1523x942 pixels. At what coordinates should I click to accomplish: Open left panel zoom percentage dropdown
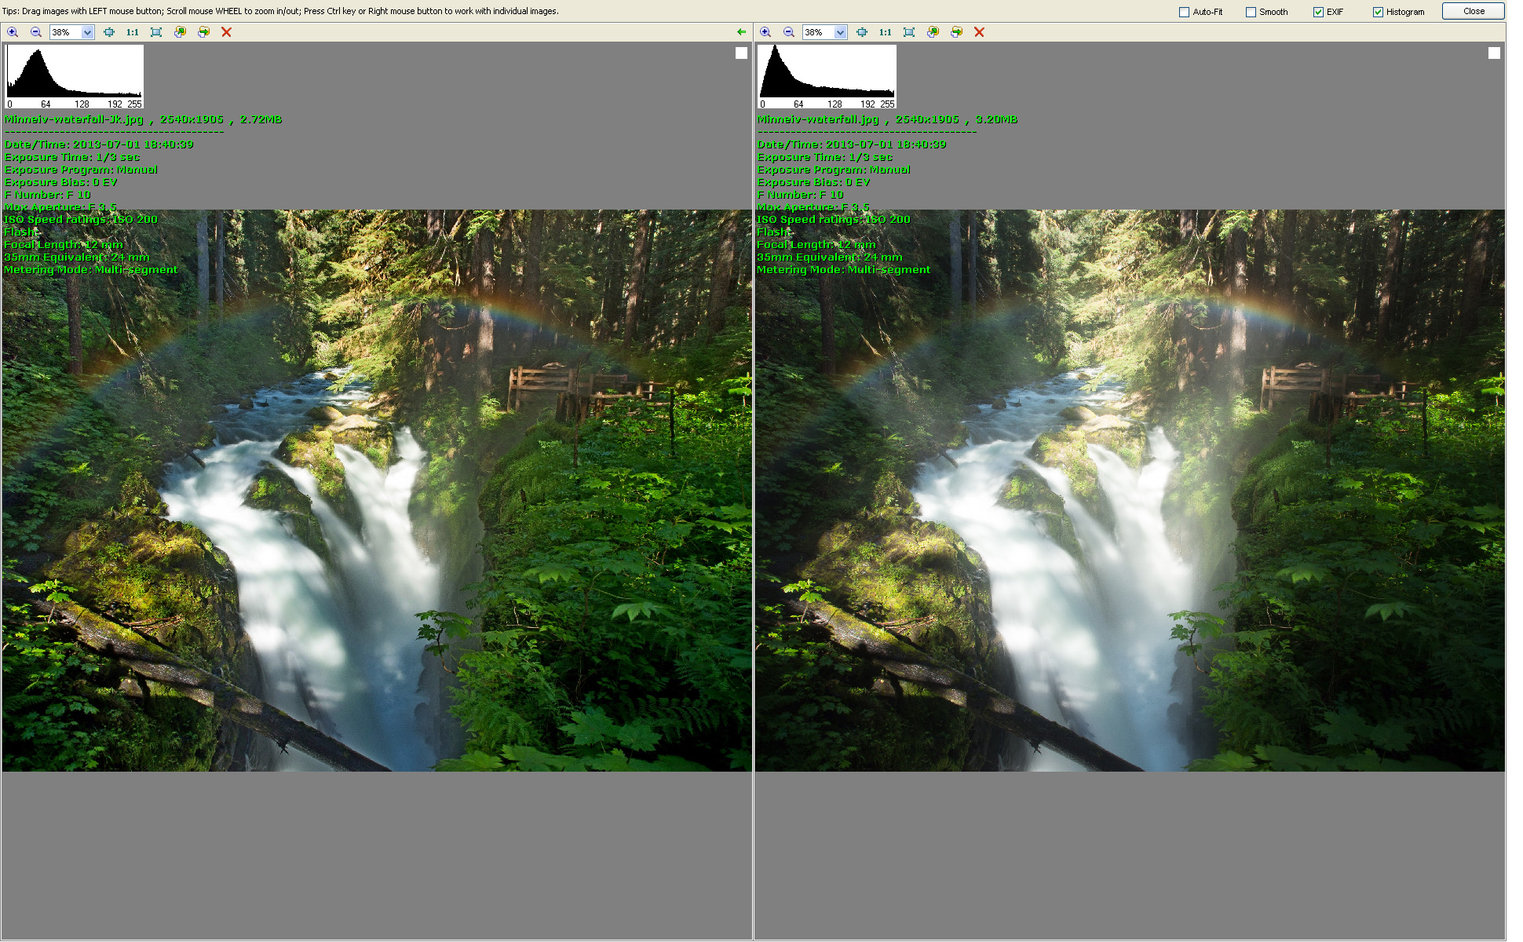click(87, 32)
